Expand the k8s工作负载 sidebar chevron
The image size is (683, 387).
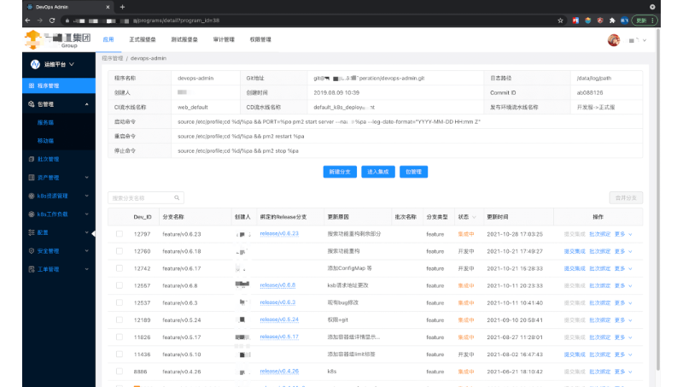click(x=87, y=214)
